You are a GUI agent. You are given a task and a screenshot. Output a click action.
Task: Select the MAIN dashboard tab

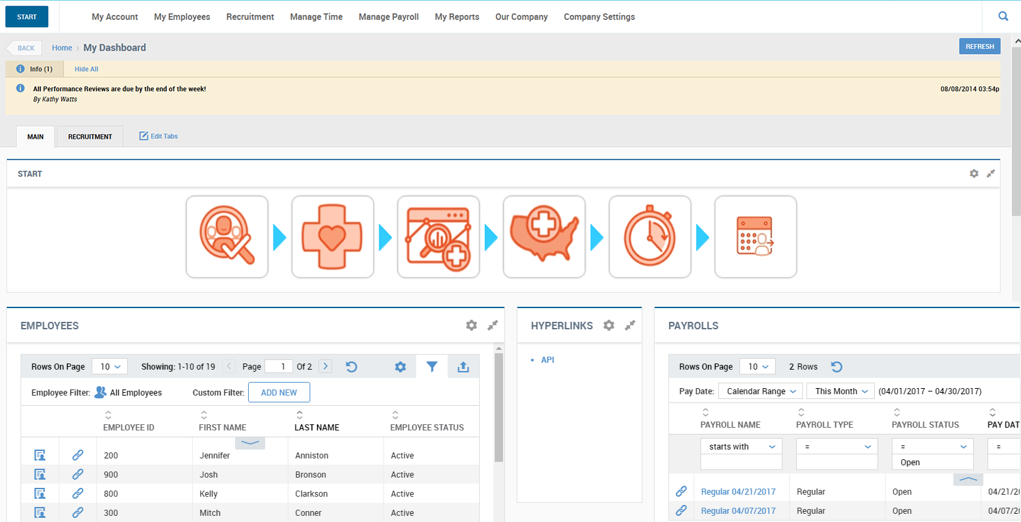point(36,137)
